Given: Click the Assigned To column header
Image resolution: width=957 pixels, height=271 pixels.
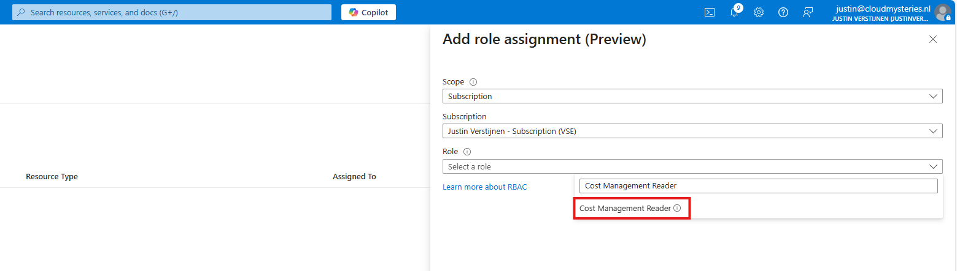Looking at the screenshot, I should (354, 176).
